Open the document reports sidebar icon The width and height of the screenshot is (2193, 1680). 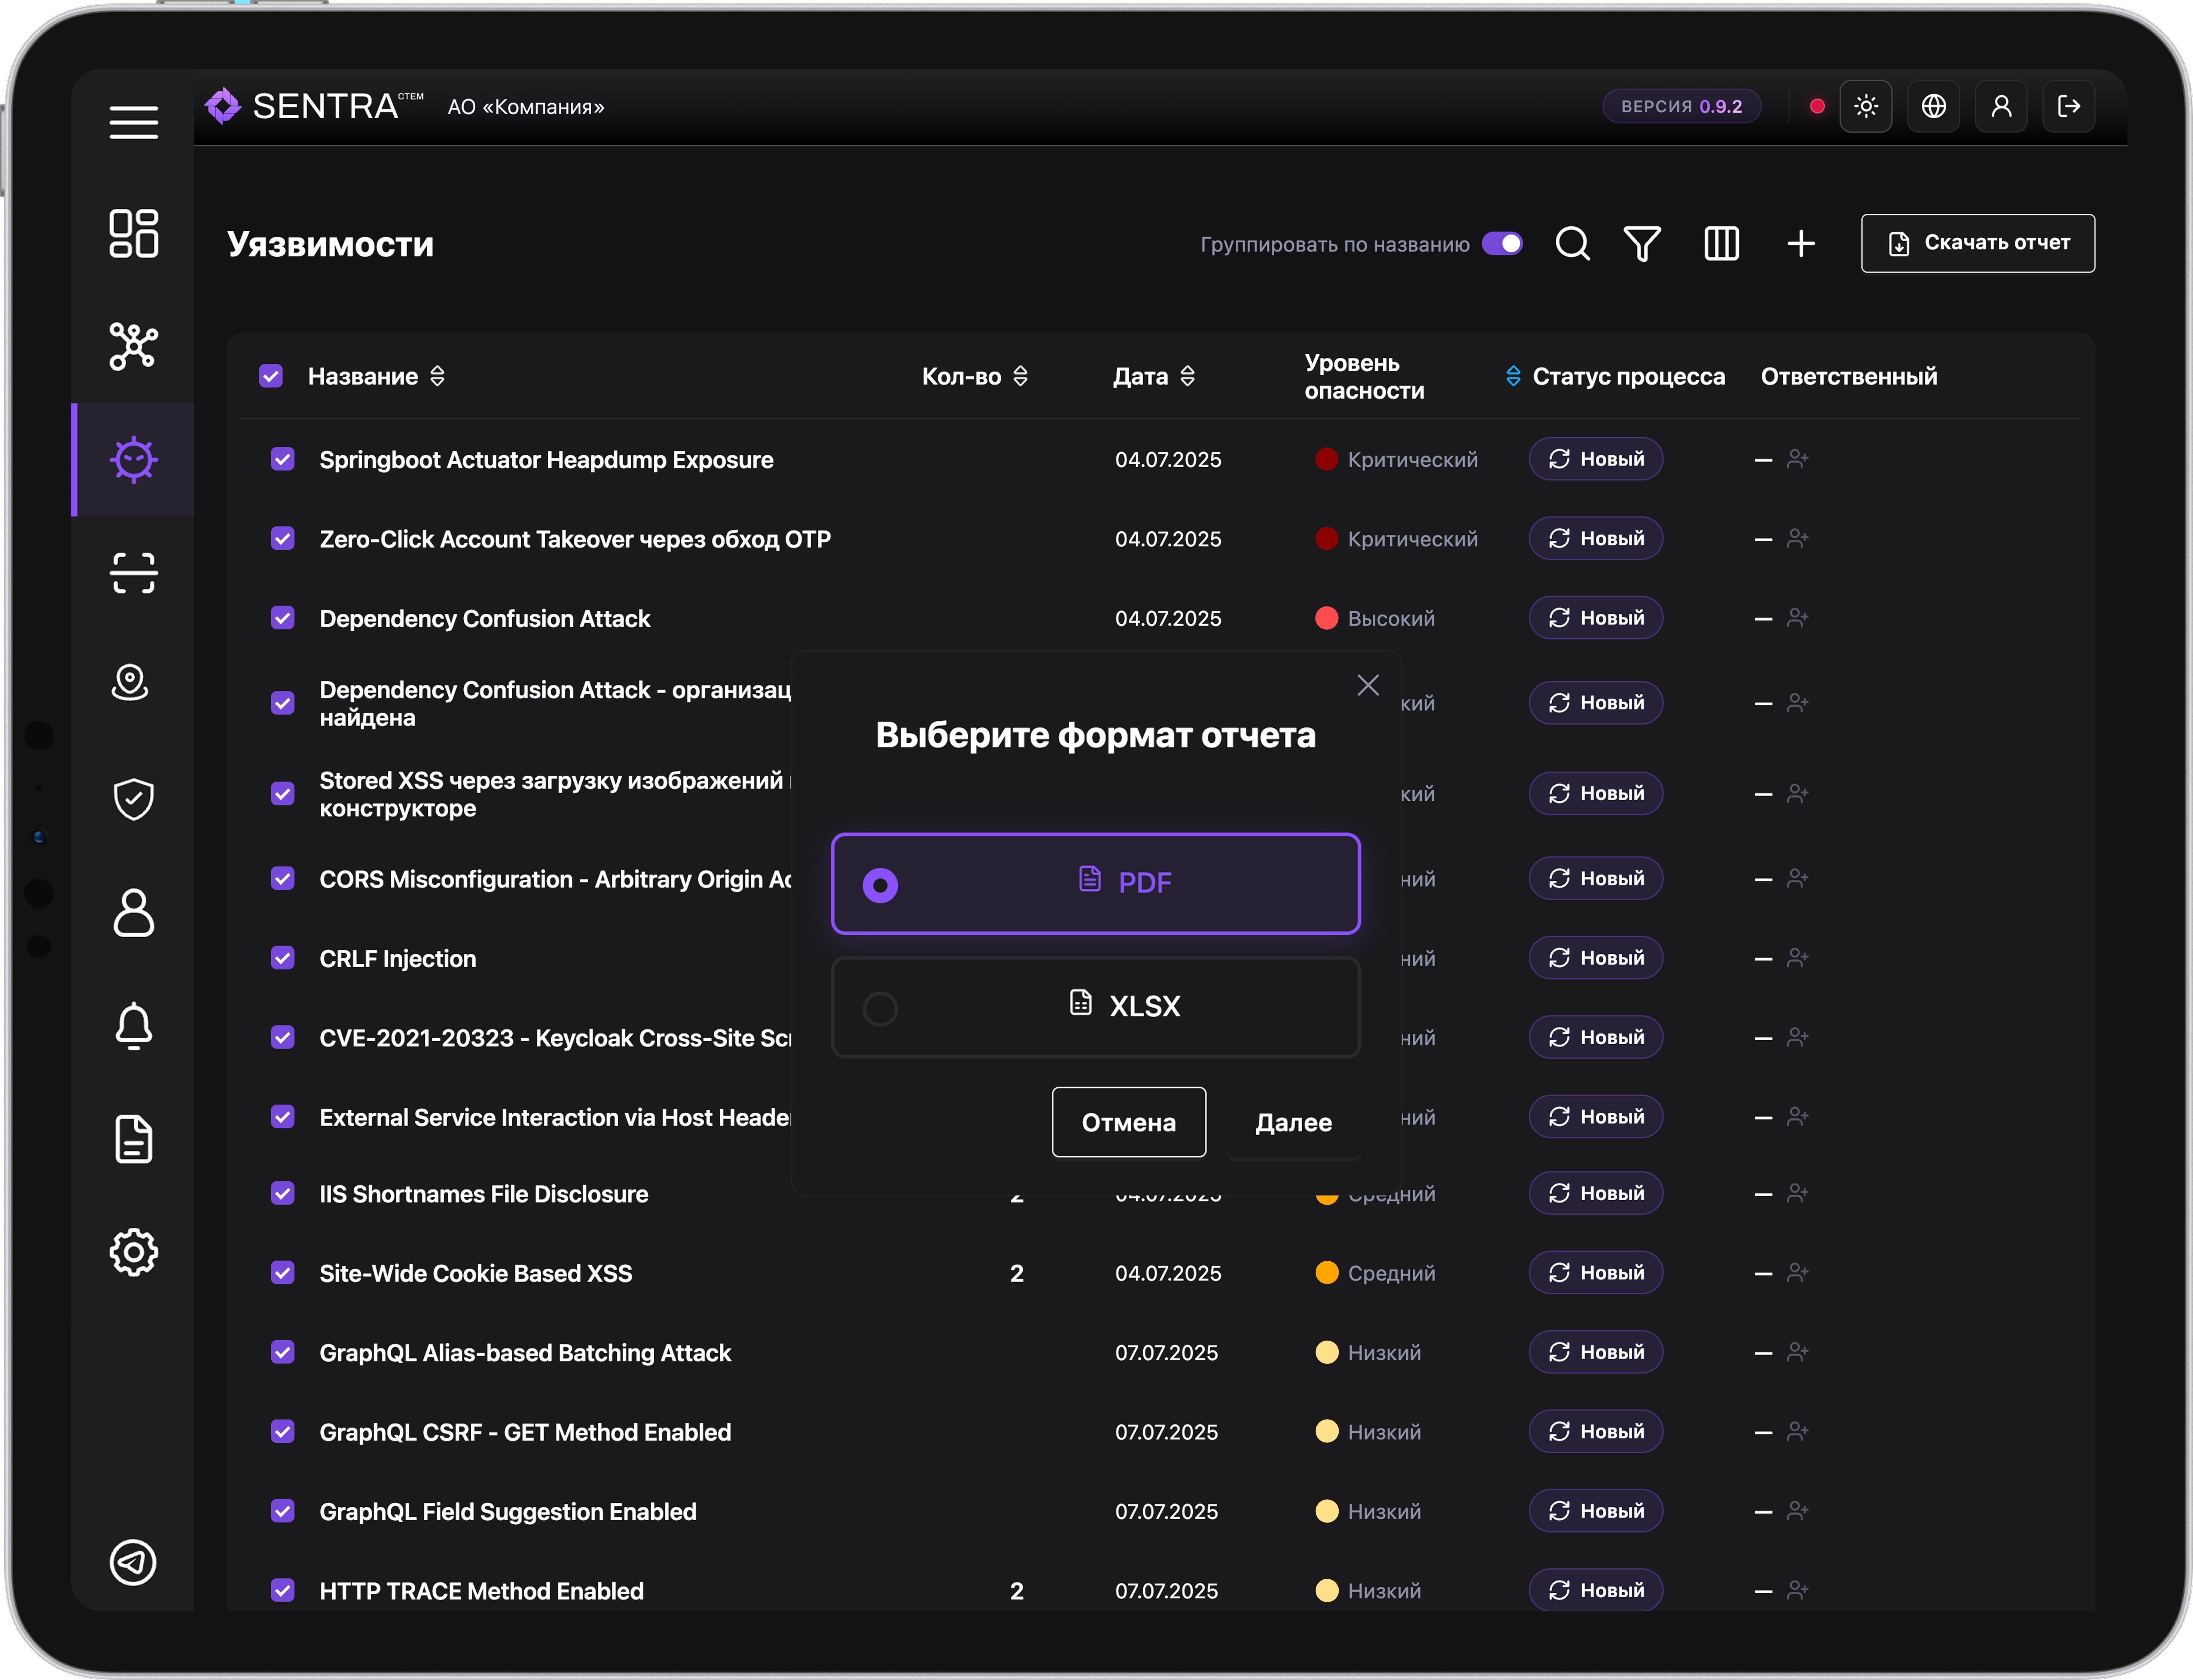point(134,1139)
